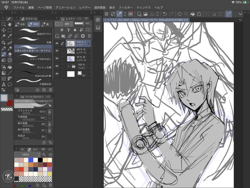Hide レイヤー 8 with its eye icon
This screenshot has height=188, width=250.
tap(57, 58)
